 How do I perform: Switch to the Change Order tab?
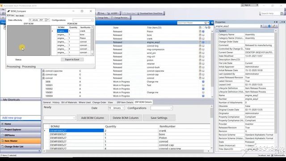(99, 102)
